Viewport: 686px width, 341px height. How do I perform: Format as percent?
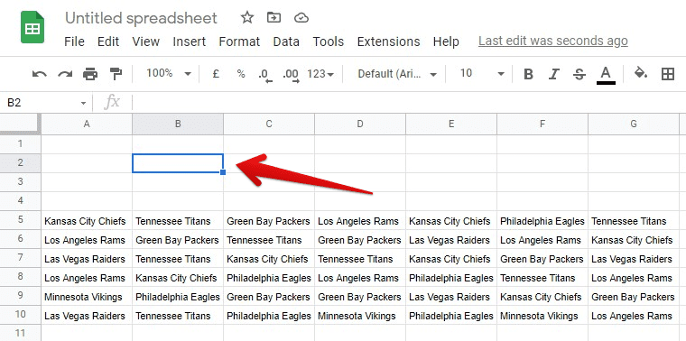[x=241, y=74]
